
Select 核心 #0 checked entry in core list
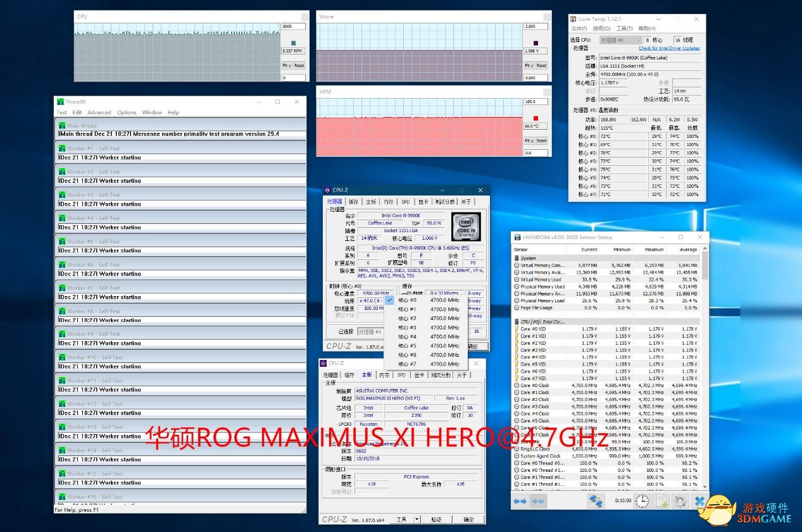click(407, 300)
